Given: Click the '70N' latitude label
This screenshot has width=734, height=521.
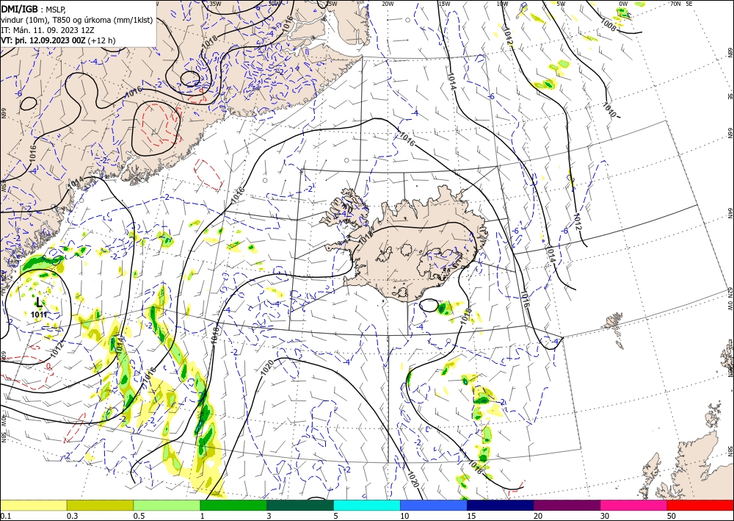Looking at the screenshot, I should click(x=675, y=4).
